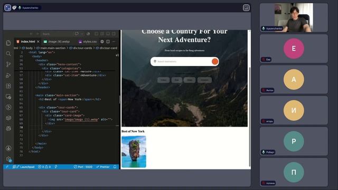Image resolution: width=338 pixels, height=190 pixels.
Task: Select participant tile with letter E
Action: coord(294,49)
